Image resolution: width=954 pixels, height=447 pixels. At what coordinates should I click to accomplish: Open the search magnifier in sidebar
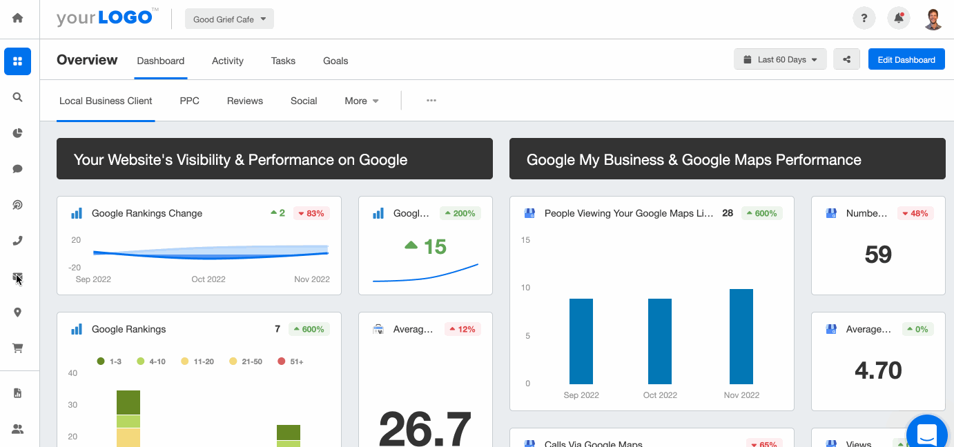(x=18, y=97)
